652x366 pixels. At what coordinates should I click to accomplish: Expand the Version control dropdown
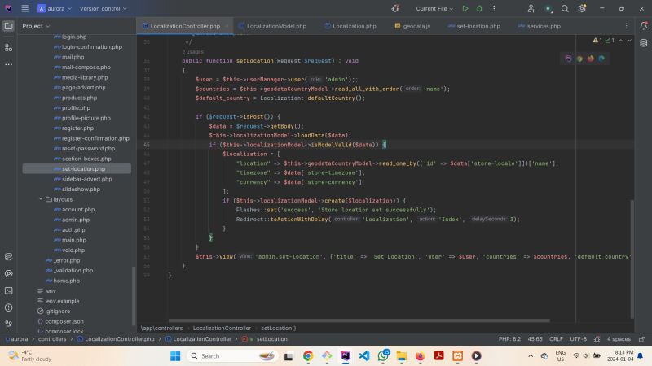pyautogui.click(x=103, y=8)
